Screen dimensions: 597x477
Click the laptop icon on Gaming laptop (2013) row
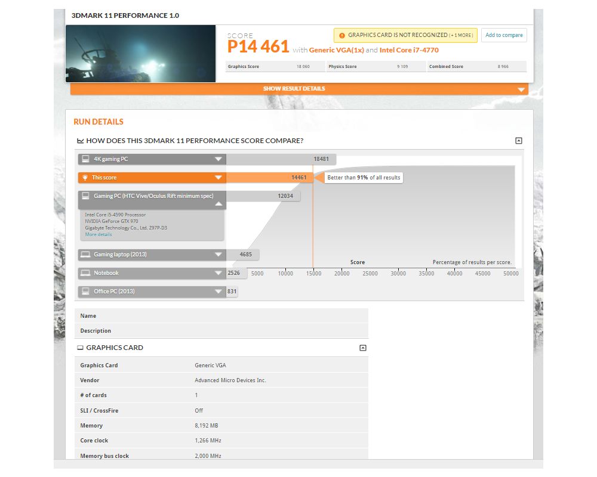(85, 255)
